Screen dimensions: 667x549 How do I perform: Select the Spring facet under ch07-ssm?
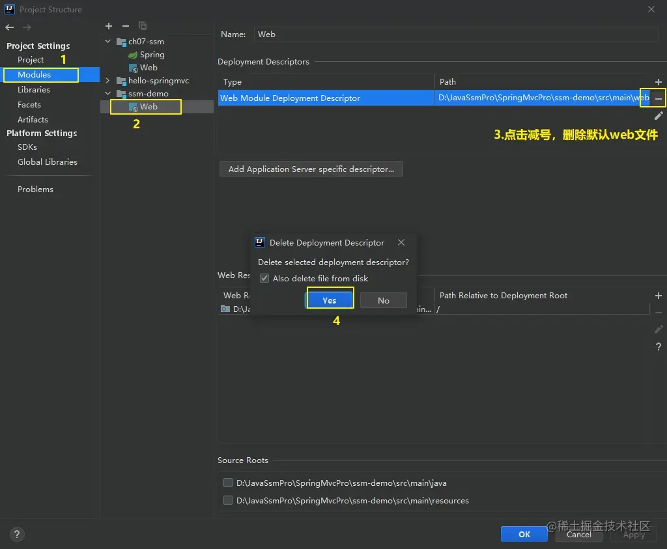pos(147,55)
